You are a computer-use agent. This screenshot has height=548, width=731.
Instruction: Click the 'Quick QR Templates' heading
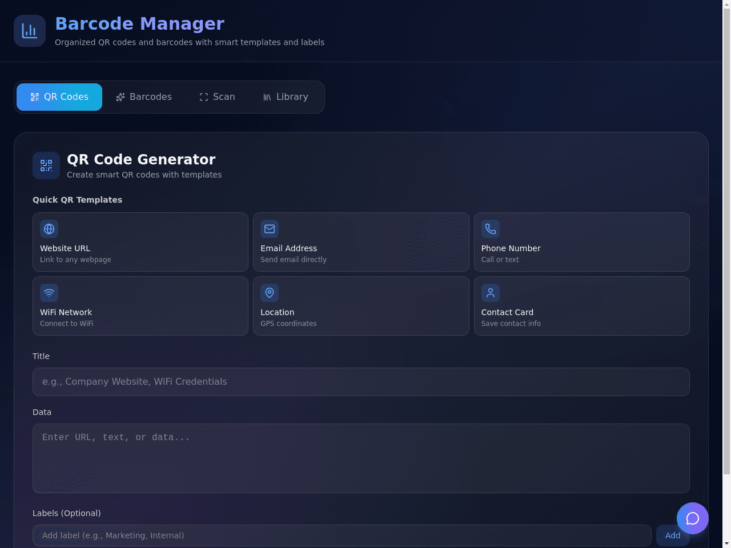[x=77, y=200]
